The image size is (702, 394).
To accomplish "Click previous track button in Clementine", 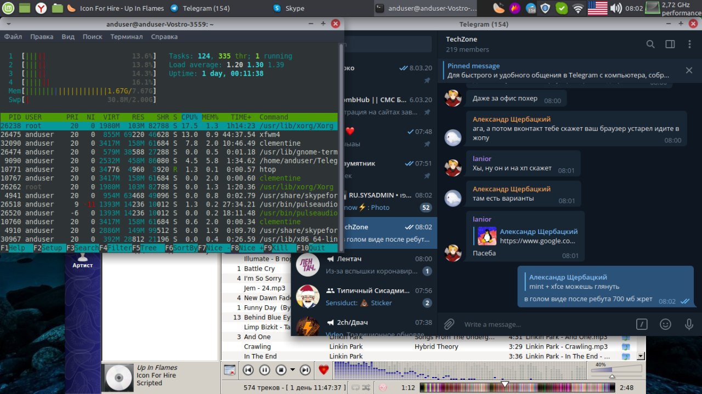I will pyautogui.click(x=248, y=370).
